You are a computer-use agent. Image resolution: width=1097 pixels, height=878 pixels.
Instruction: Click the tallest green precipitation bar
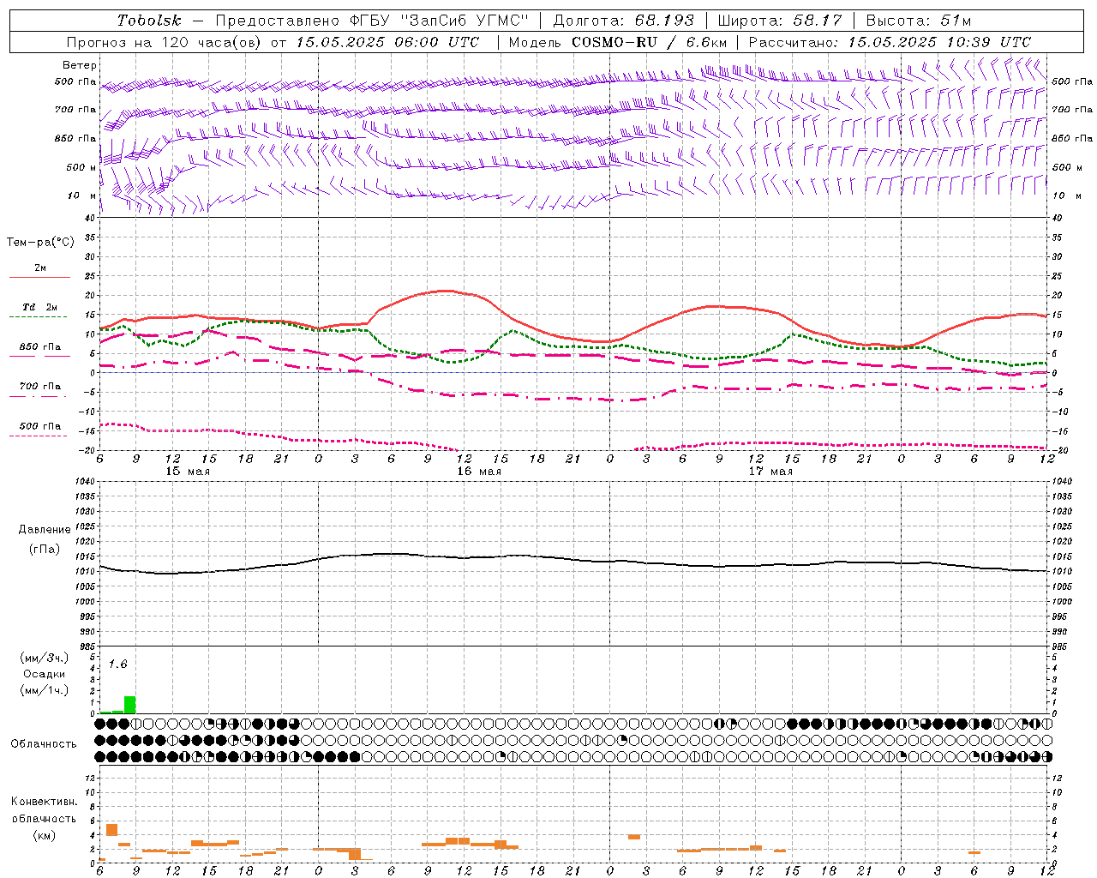tap(129, 705)
